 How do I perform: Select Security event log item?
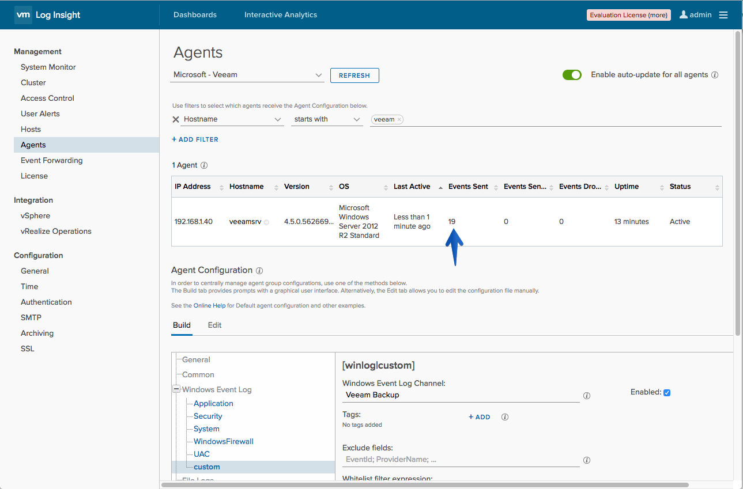pos(208,416)
